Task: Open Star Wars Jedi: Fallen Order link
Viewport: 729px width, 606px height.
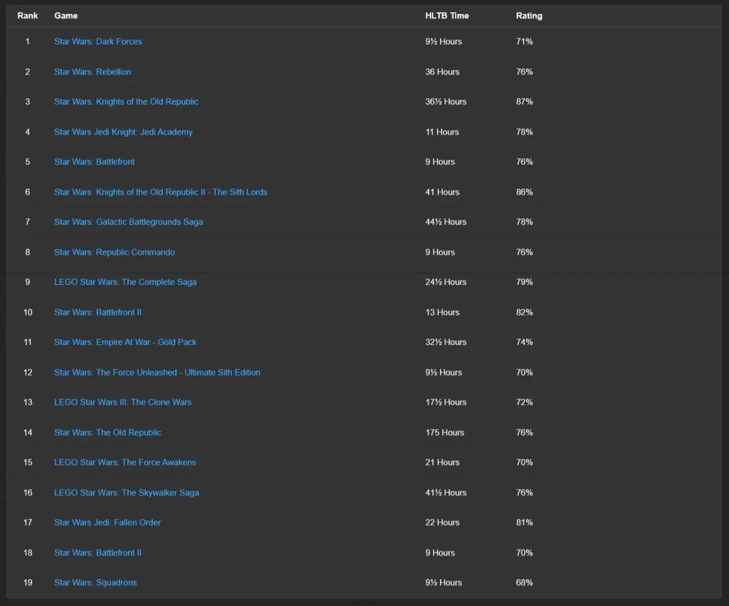Action: click(108, 522)
